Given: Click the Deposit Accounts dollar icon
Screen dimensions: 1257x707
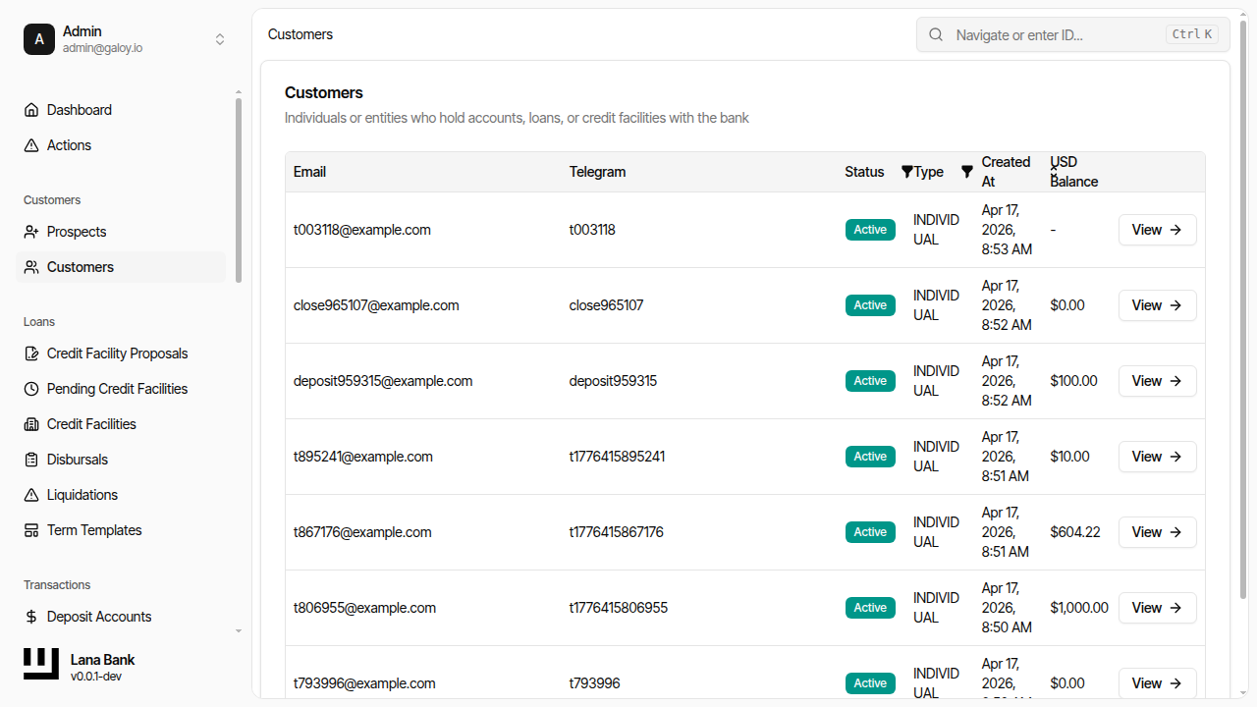Looking at the screenshot, I should tap(30, 616).
